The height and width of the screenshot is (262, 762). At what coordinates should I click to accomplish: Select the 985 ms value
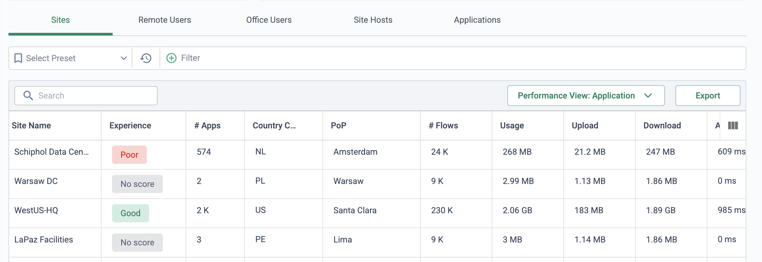click(731, 210)
